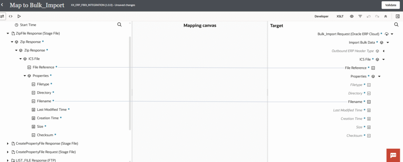Search the source tree with magnifier icon

pos(120,25)
